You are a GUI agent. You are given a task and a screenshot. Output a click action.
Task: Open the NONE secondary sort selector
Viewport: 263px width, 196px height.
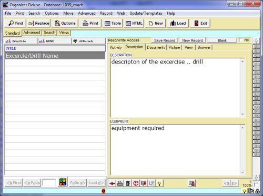pyautogui.click(x=55, y=41)
